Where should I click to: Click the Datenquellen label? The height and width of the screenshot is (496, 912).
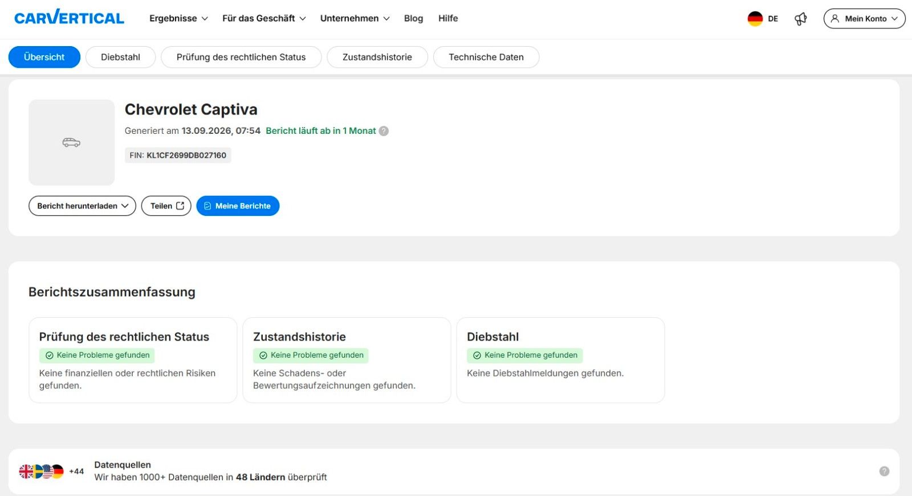point(123,465)
